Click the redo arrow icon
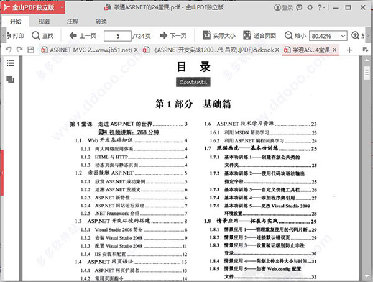This screenshot has width=373, height=282. pos(20,50)
